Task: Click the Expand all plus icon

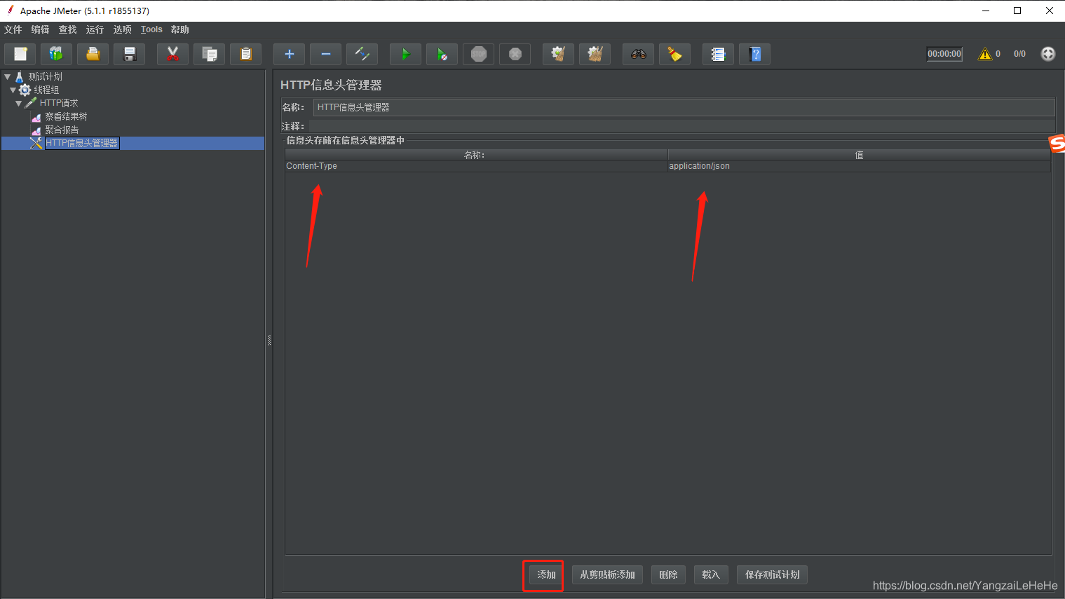Action: [289, 54]
